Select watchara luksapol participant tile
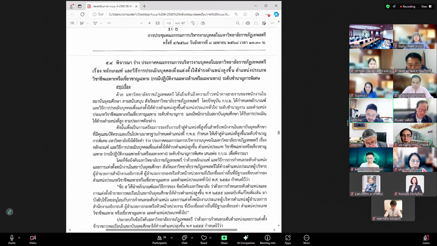 click(393, 209)
